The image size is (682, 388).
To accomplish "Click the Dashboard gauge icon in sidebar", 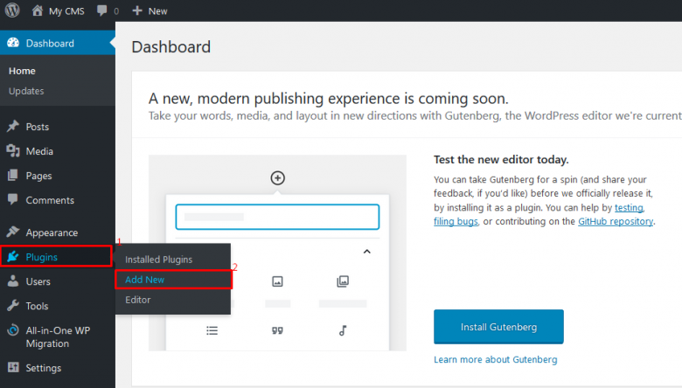I will click(x=13, y=43).
